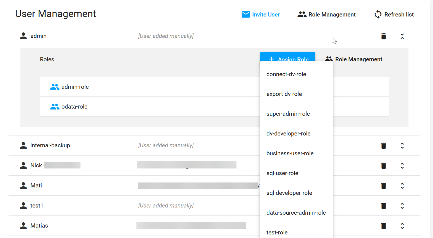Screen dimensions: 433x238
Task: Expand the Mati user details
Action: pos(402,186)
